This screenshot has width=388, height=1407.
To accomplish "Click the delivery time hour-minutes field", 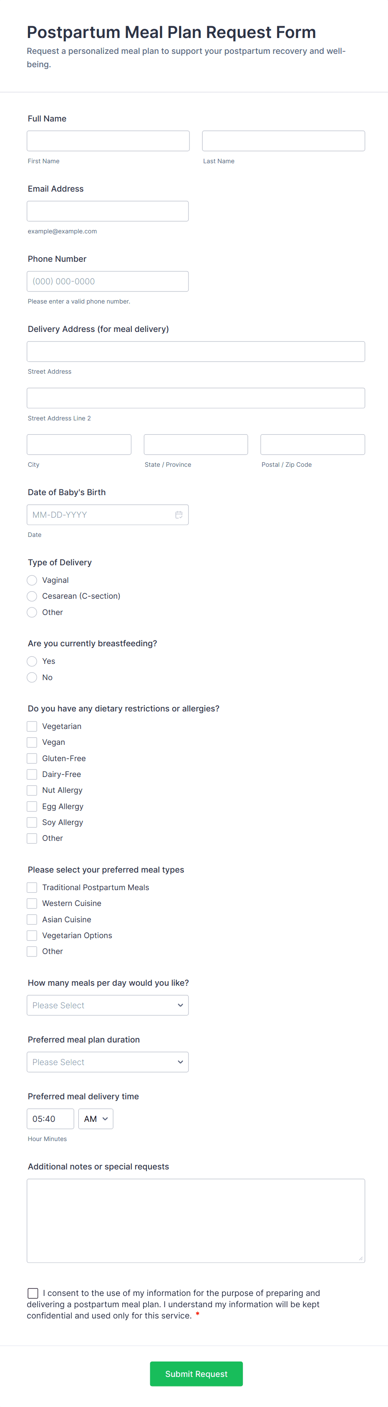I will click(50, 1119).
